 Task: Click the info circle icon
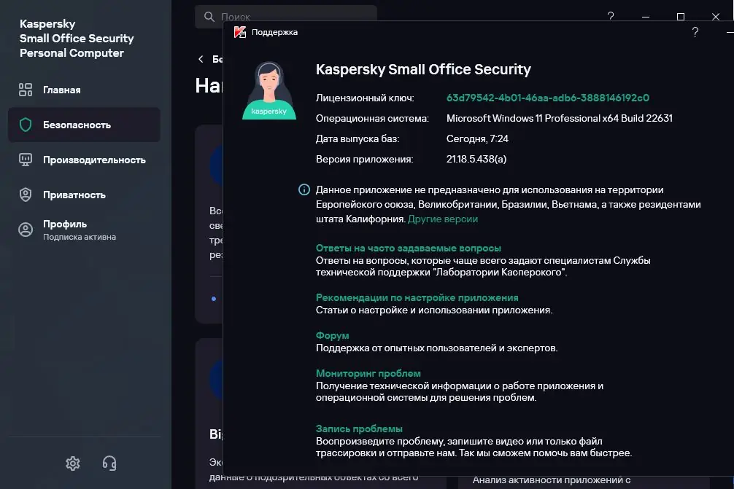tap(304, 189)
